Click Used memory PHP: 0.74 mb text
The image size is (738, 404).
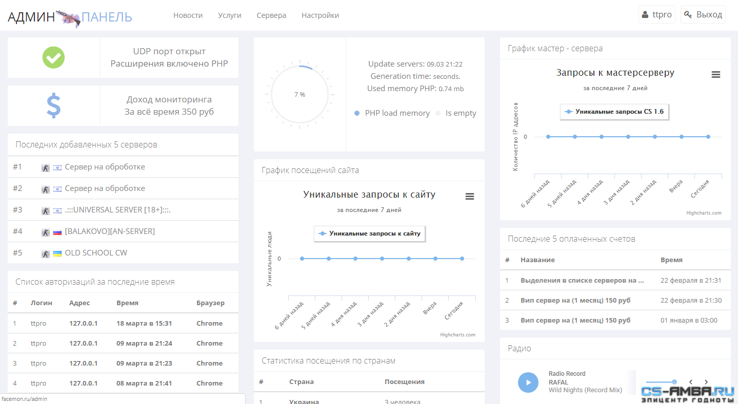click(415, 89)
